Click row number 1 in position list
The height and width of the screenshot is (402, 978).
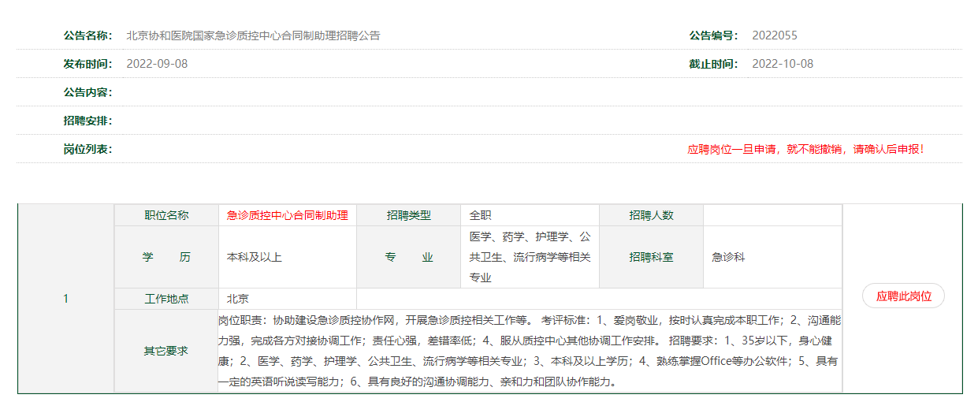click(66, 299)
